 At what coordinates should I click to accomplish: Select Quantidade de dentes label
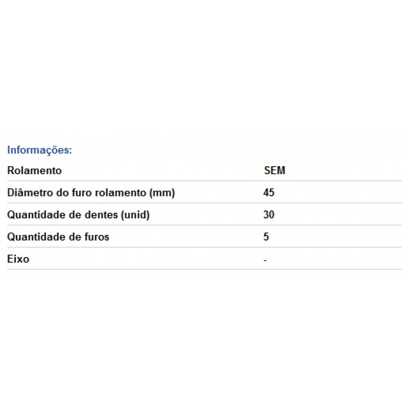tap(79, 215)
